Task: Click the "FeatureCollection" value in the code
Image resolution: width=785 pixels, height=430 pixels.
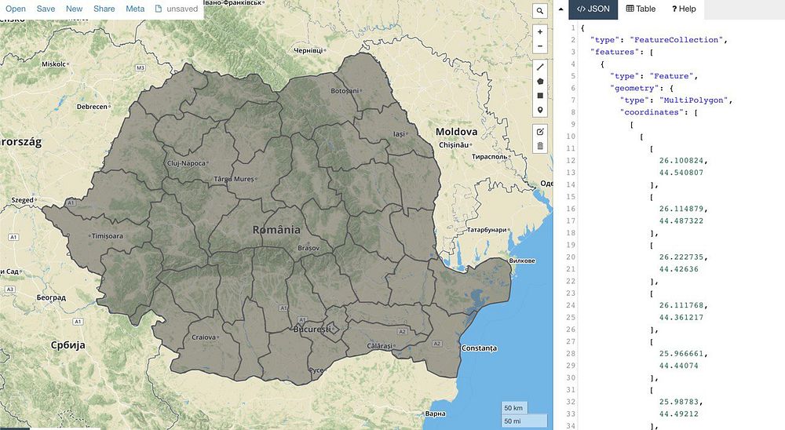Action: (x=677, y=39)
